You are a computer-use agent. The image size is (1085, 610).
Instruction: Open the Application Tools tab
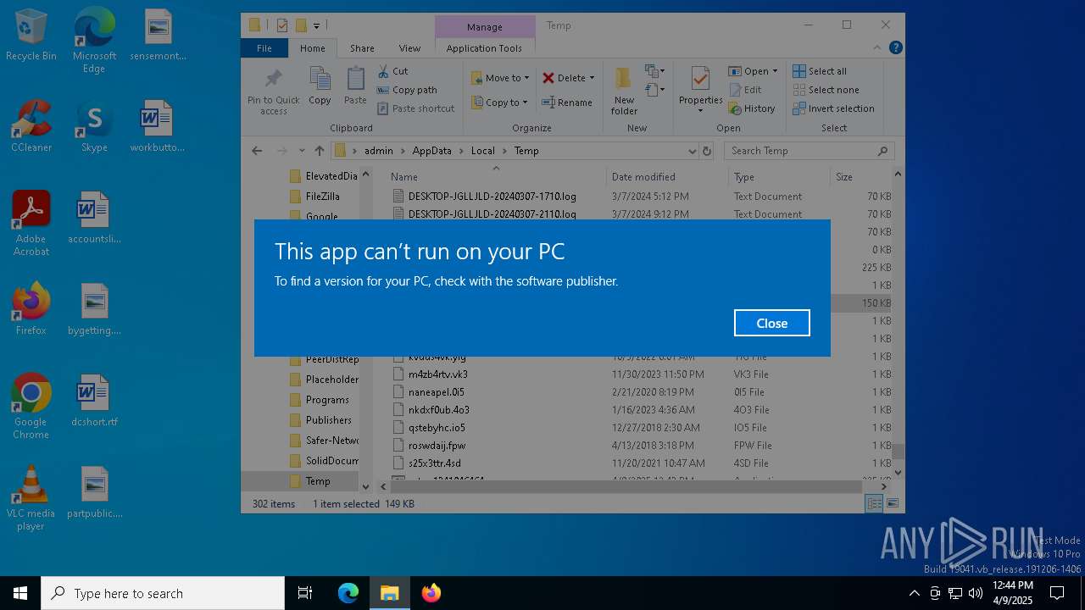[484, 48]
